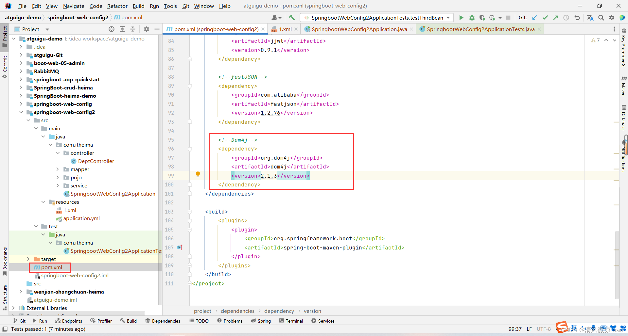Screen dimensions: 628x336
Task: Expand the RabbitMQ module
Action: pos(21,71)
